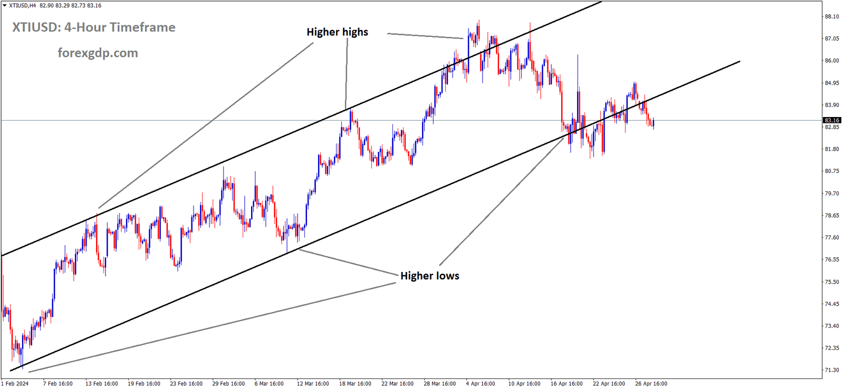Click the 75.50 price axis label
The image size is (844, 389).
[832, 282]
